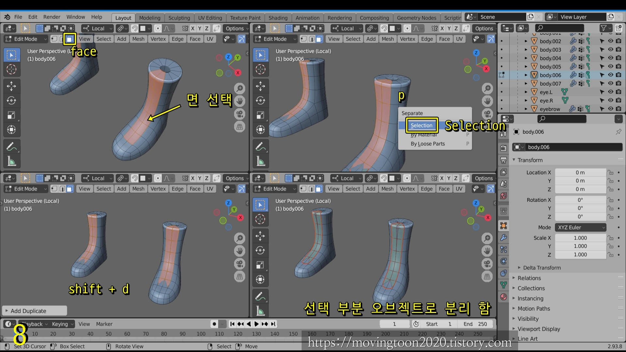
Task: Click the Scale X value field
Action: coord(581,238)
